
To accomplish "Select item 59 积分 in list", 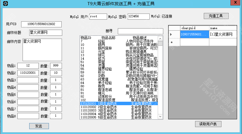I will click(x=119, y=72).
